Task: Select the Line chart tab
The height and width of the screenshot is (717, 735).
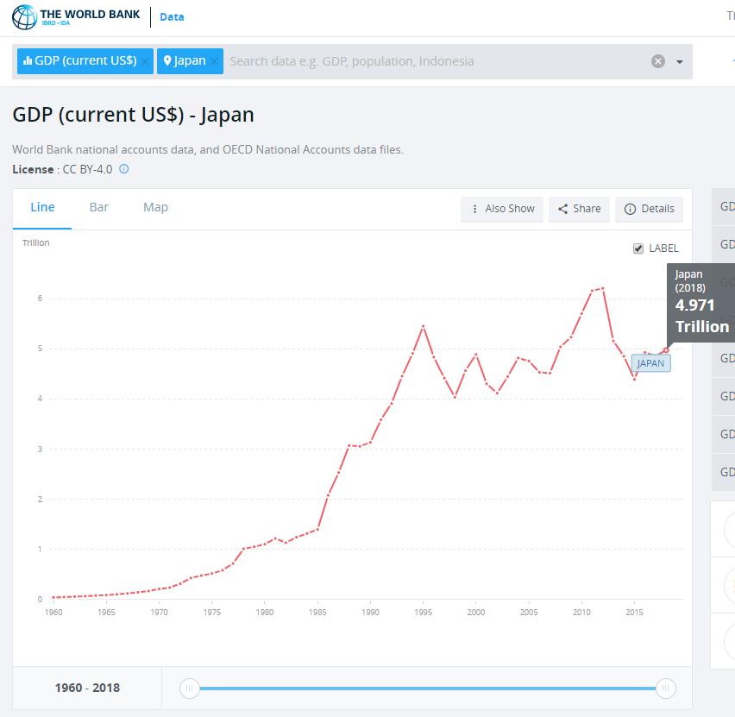Action: [x=42, y=207]
